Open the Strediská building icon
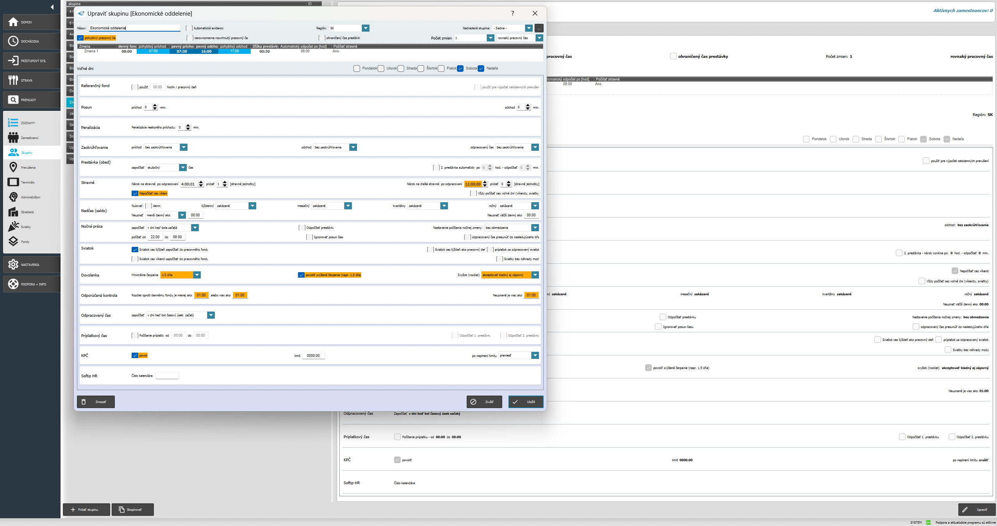The height and width of the screenshot is (526, 997). pyautogui.click(x=13, y=212)
